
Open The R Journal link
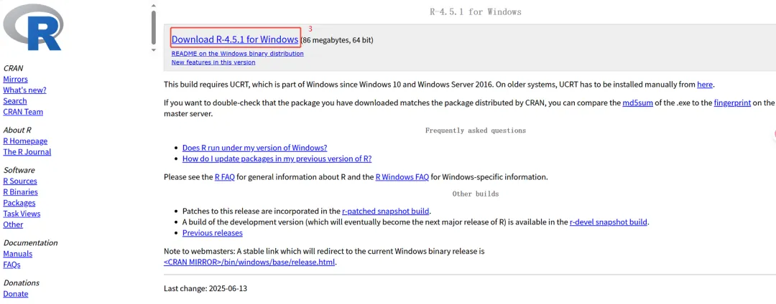tap(27, 152)
